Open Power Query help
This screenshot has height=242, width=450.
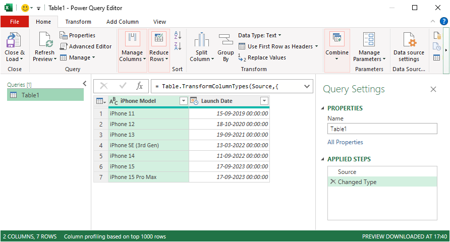tap(443, 21)
